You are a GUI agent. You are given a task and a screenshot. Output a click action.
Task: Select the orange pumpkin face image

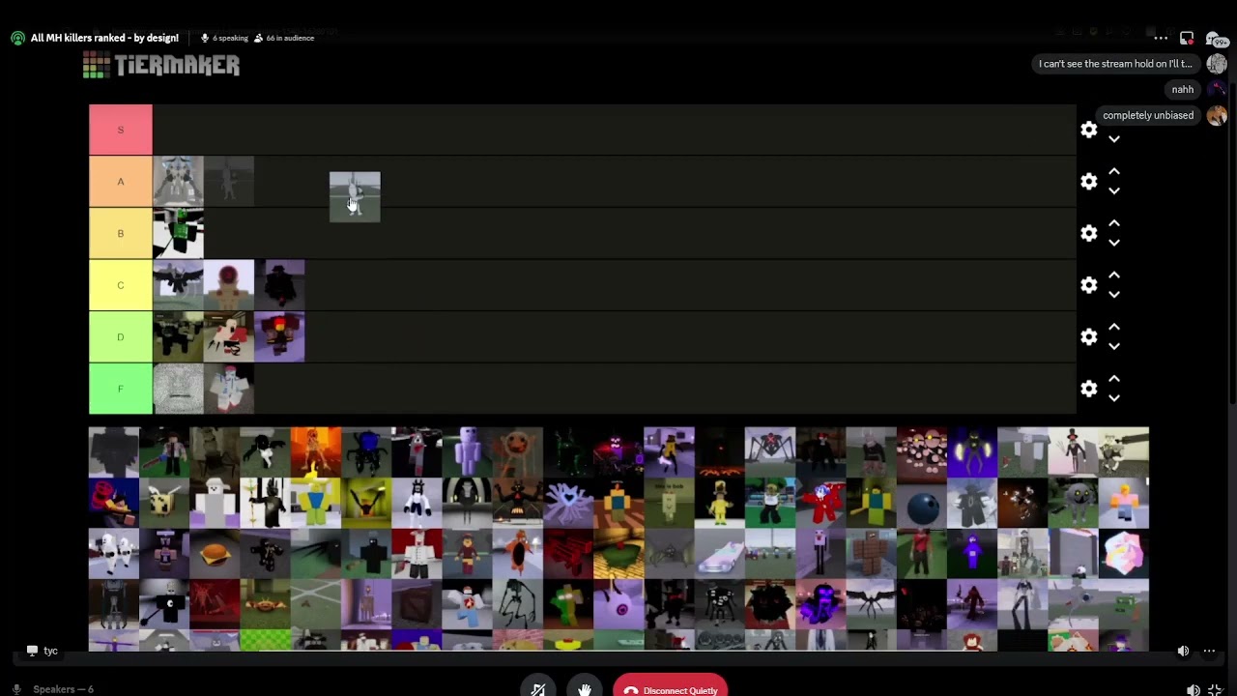coord(518,452)
